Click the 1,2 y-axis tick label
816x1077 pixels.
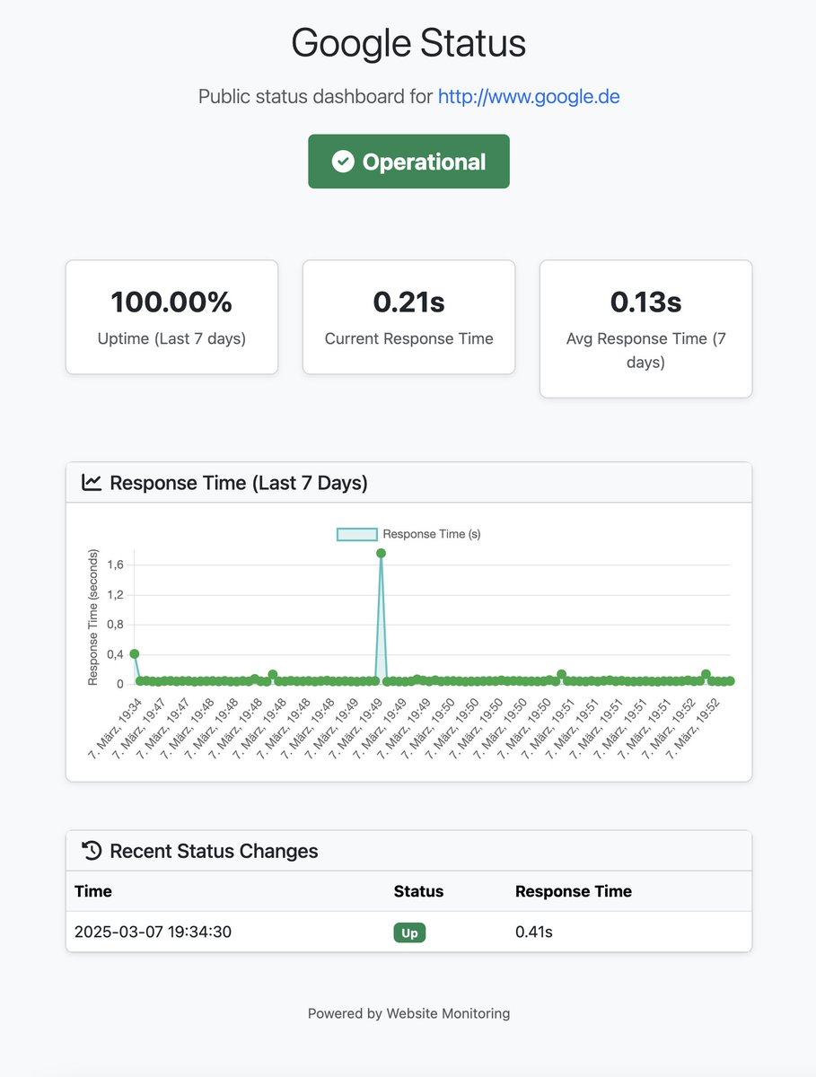(x=117, y=594)
